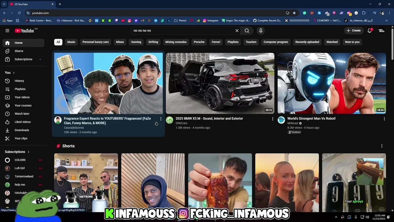394x222 pixels.
Task: Select the Tourism filter chip
Action: point(251,42)
